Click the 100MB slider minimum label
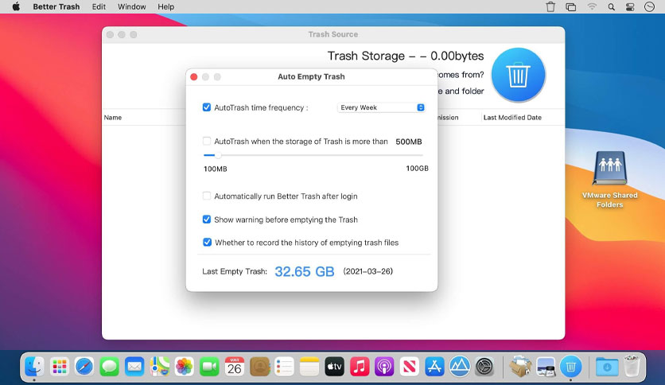This screenshot has width=665, height=385. tap(216, 169)
